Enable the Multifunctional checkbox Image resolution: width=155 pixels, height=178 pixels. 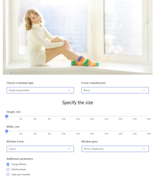pos(8,169)
